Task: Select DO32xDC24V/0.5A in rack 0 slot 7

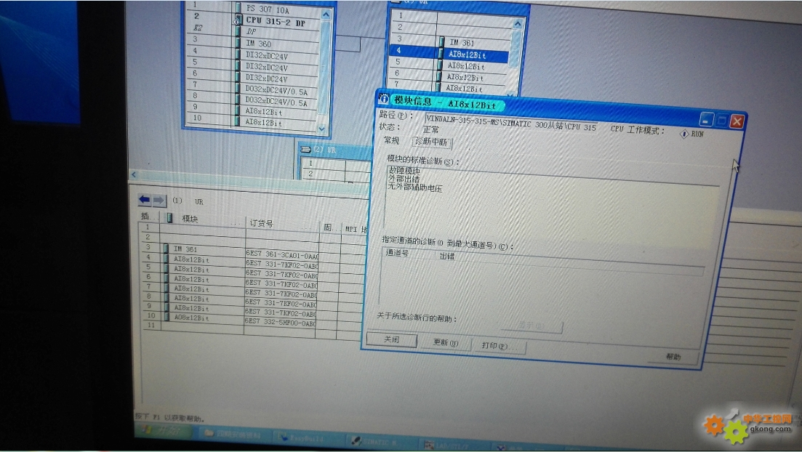Action: point(277,89)
